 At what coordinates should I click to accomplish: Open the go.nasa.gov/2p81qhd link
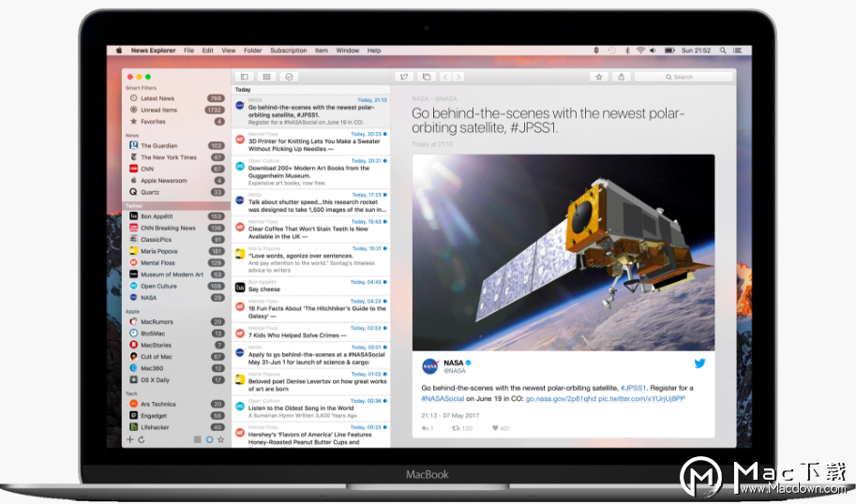click(561, 399)
